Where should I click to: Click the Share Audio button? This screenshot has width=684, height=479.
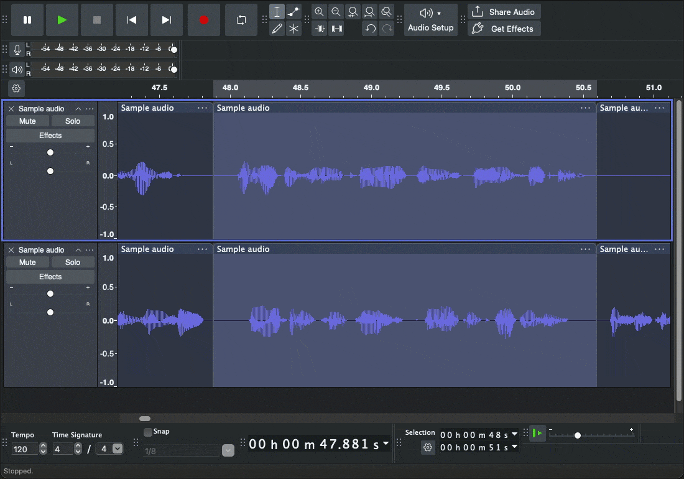504,12
